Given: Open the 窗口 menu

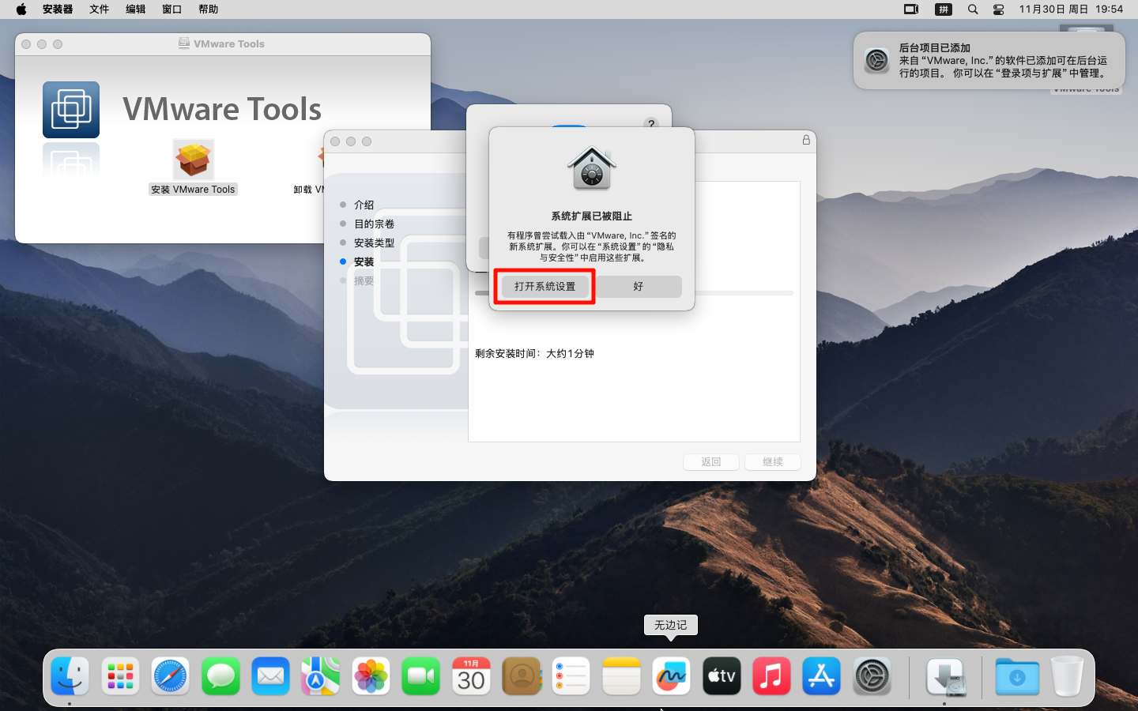Looking at the screenshot, I should coord(171,9).
